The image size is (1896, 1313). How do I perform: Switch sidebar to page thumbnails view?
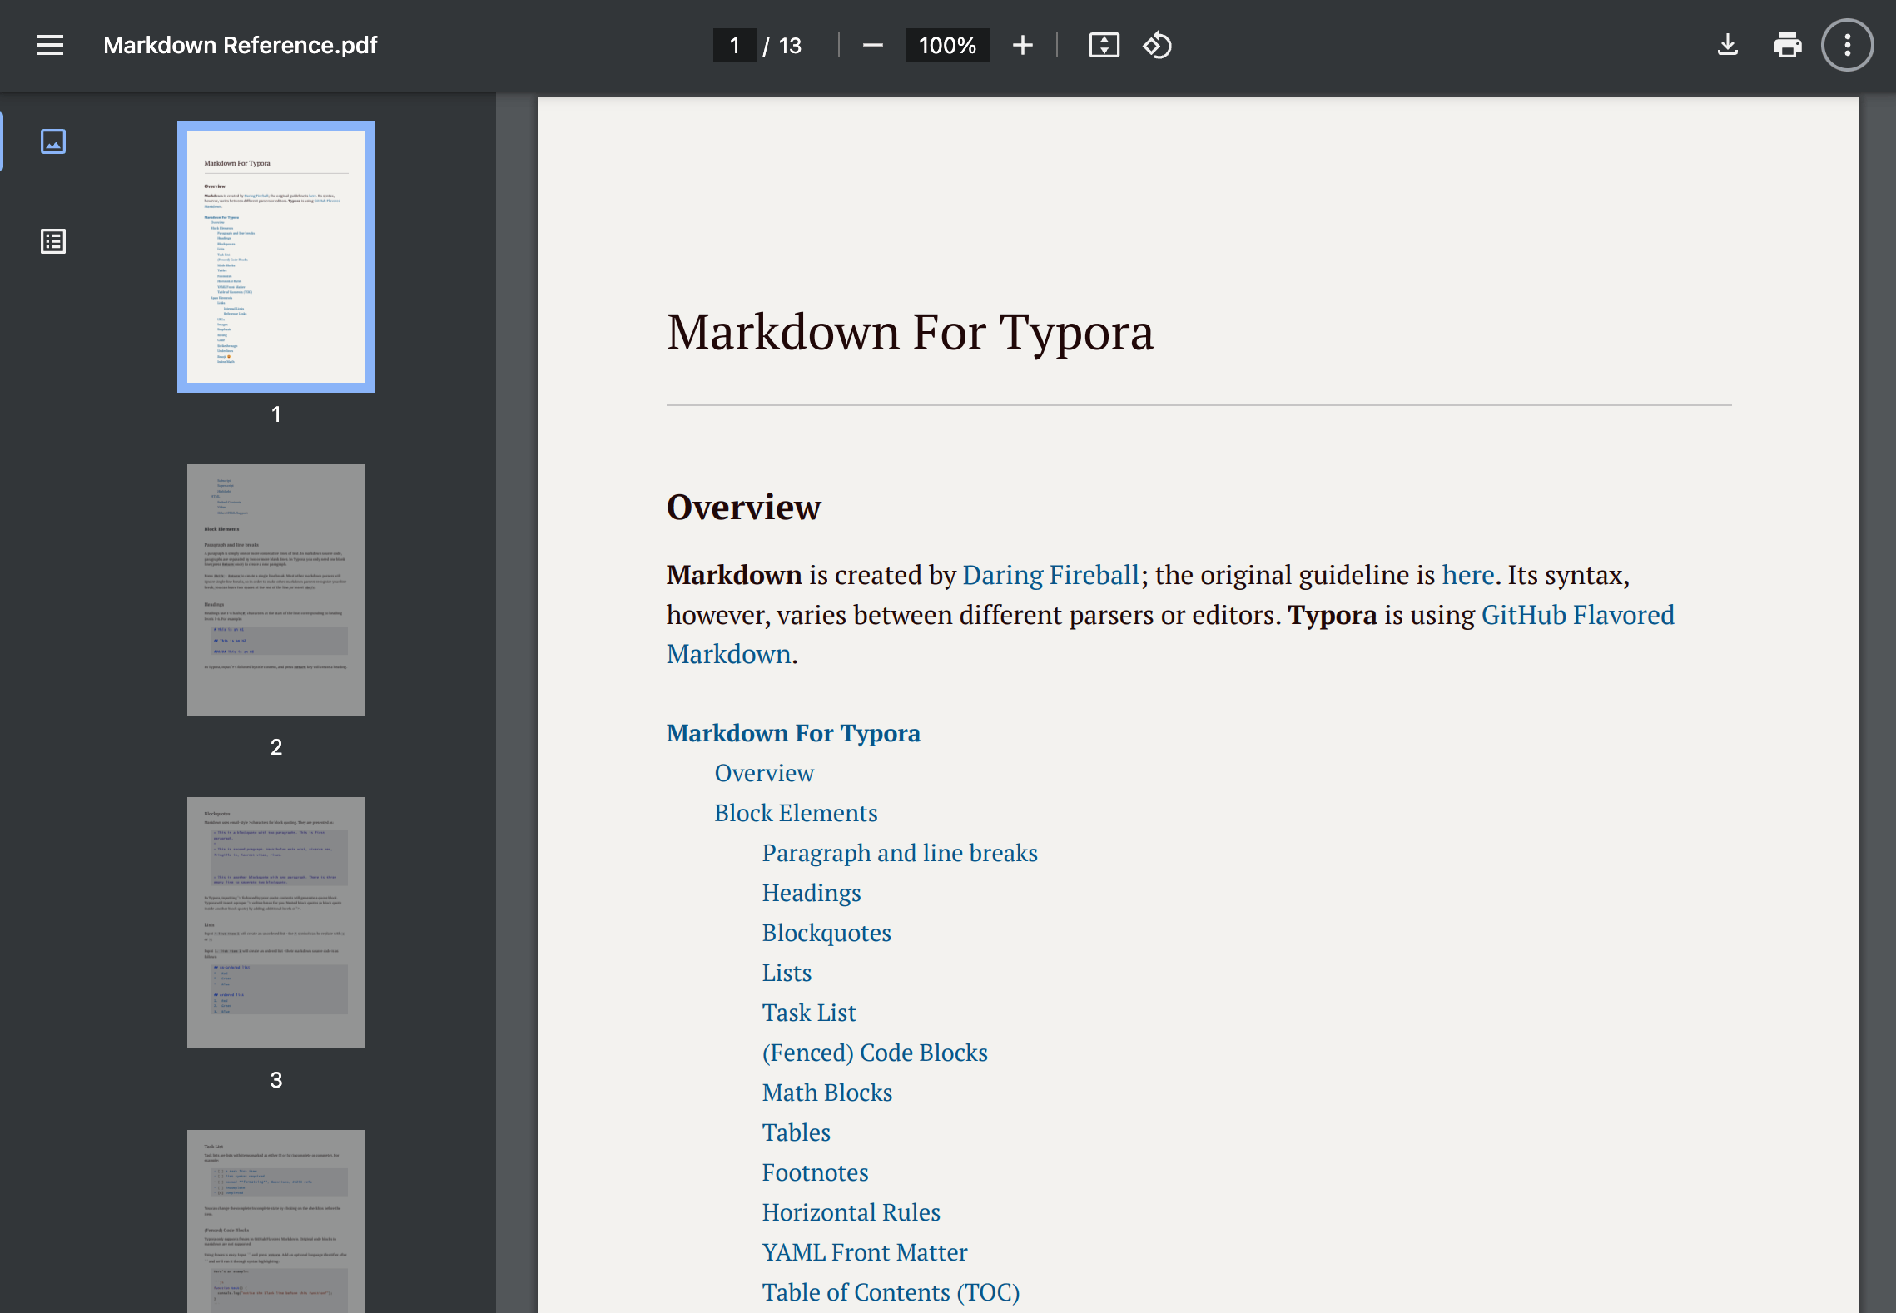point(53,141)
